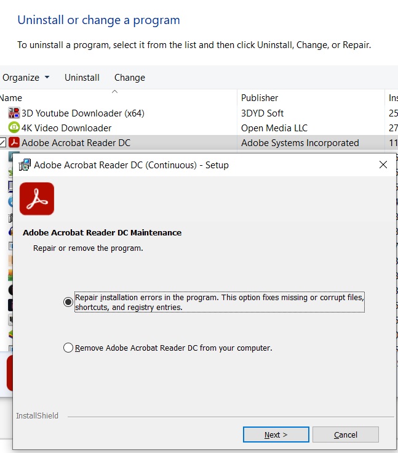
Task: Click the Next button in setup dialog
Action: pyautogui.click(x=276, y=435)
